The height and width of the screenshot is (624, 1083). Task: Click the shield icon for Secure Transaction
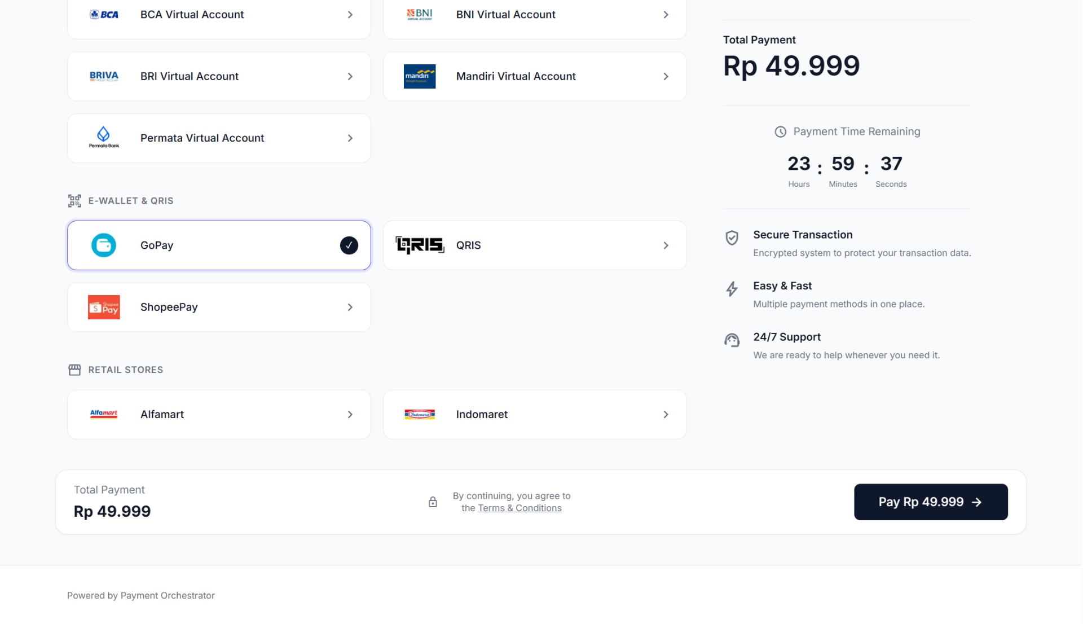[x=732, y=238]
